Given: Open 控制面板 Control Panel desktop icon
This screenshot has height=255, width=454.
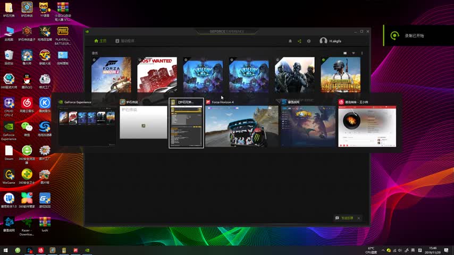Looking at the screenshot, I should coord(63,57).
